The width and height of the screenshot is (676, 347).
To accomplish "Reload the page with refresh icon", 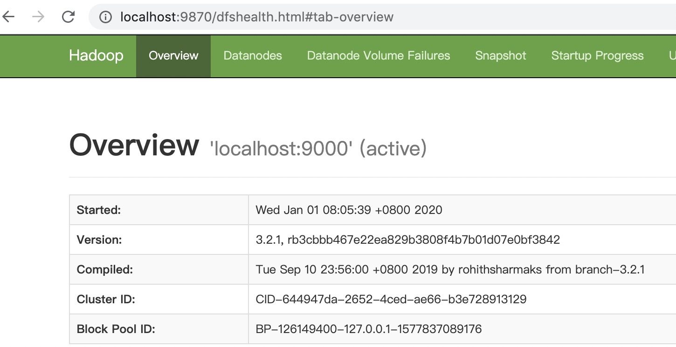I will [69, 17].
